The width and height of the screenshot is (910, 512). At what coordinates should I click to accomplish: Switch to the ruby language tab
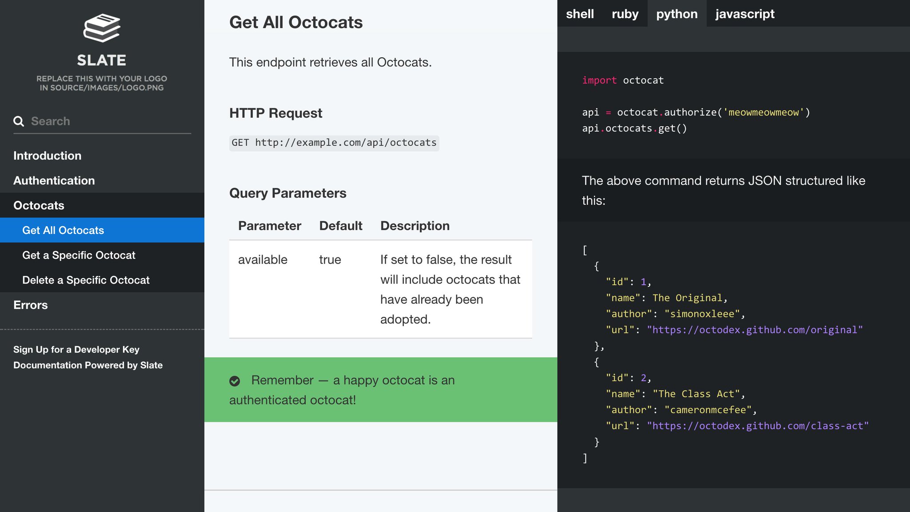click(x=625, y=14)
